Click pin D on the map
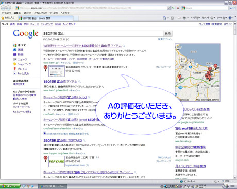237x189 pixels. pyautogui.click(x=215, y=66)
